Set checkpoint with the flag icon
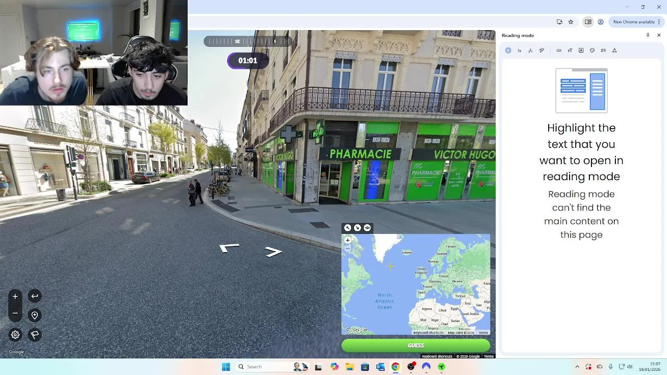This screenshot has width=667, height=375. (35, 335)
